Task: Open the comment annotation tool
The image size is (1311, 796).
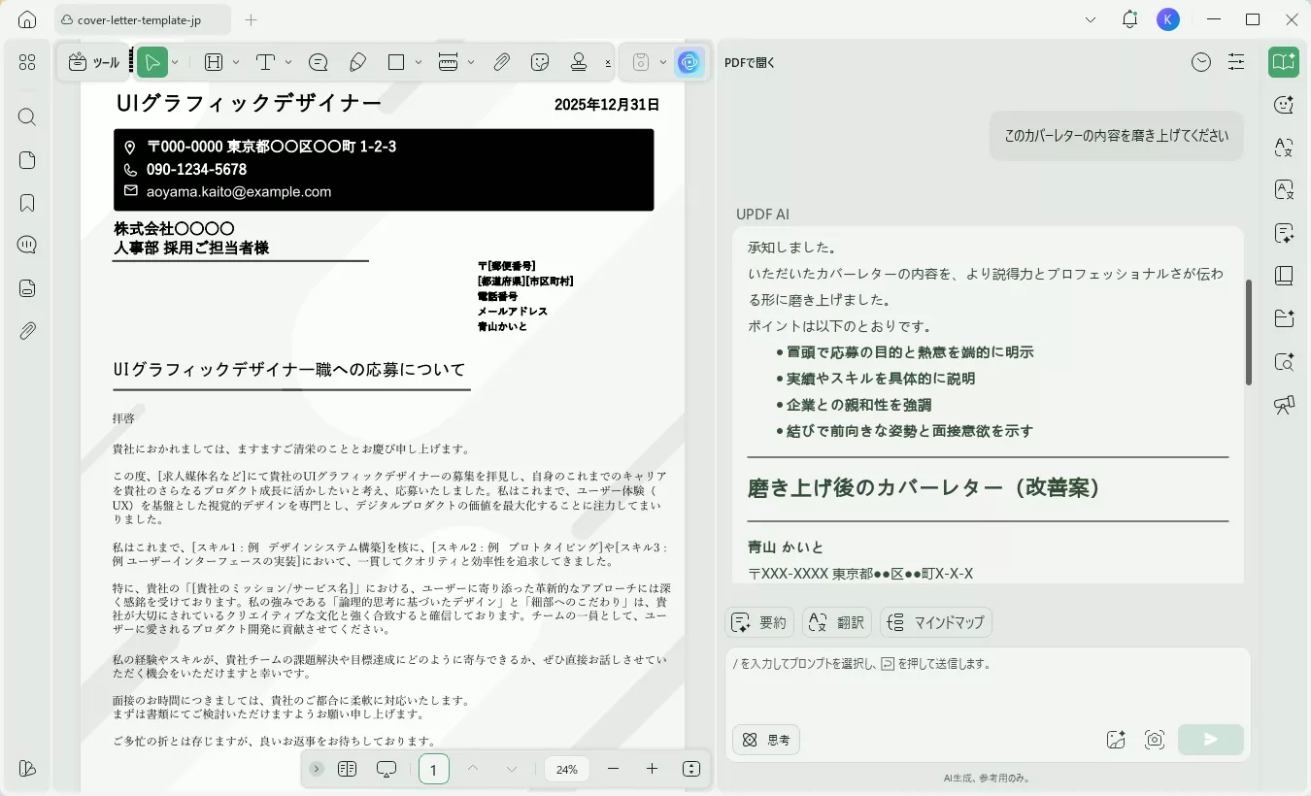Action: click(x=318, y=61)
